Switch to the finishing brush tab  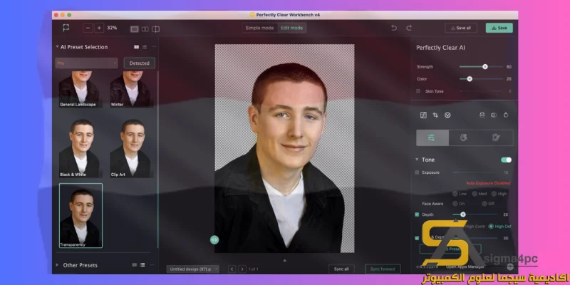click(496, 138)
